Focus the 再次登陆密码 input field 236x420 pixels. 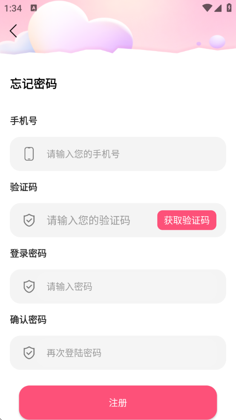pos(118,353)
